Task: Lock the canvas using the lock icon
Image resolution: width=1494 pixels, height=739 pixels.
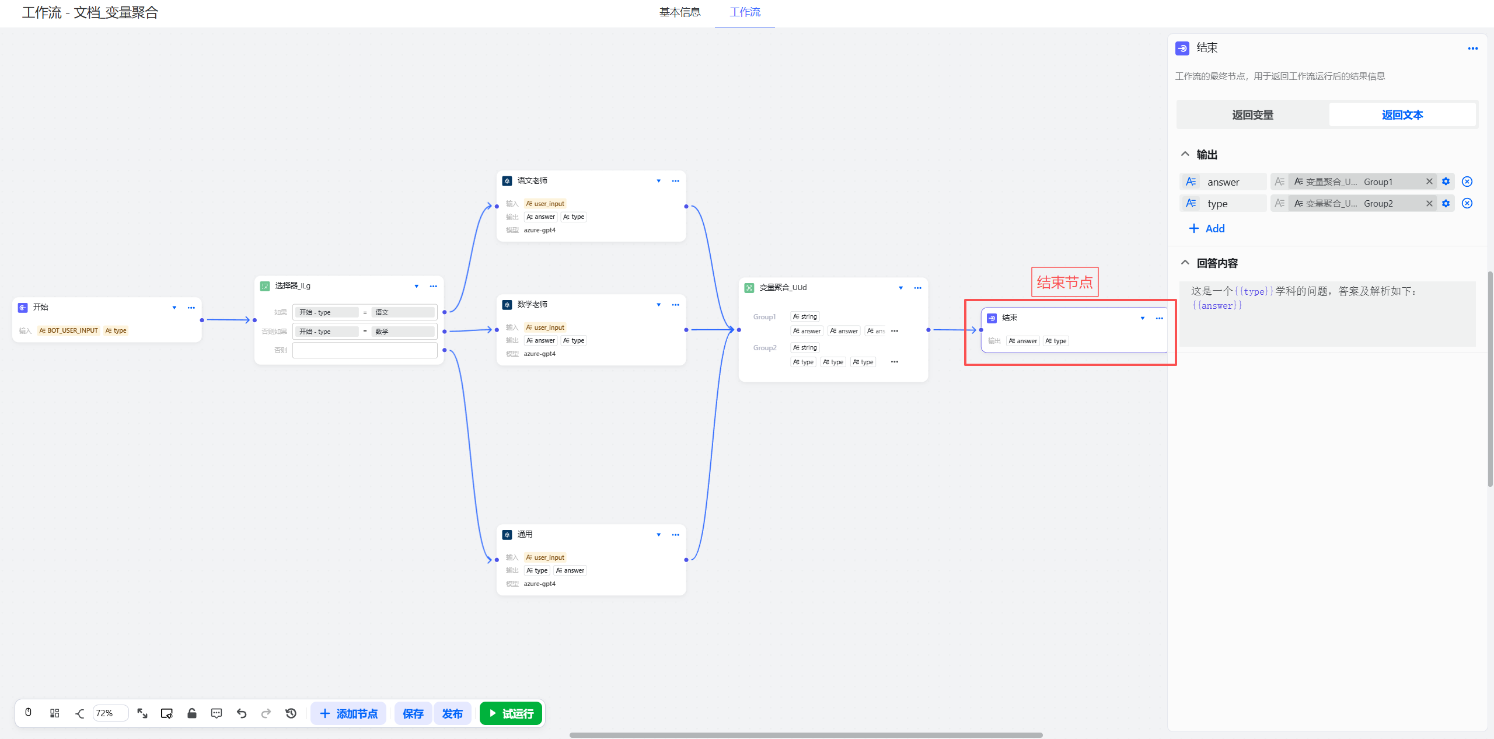Action: click(x=192, y=713)
